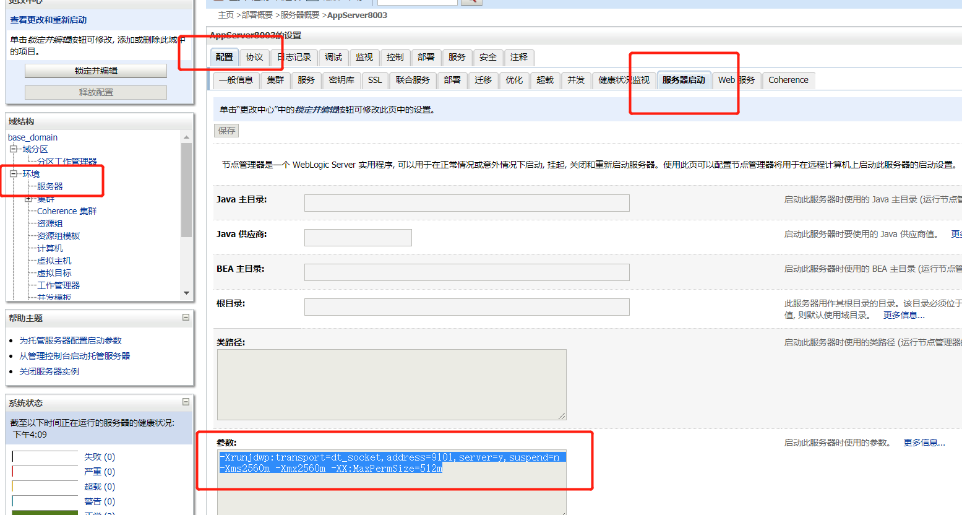Open 工作管理器 in the tree
The width and height of the screenshot is (962, 515).
[59, 285]
